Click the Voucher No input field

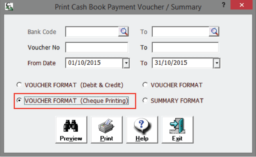(97, 47)
